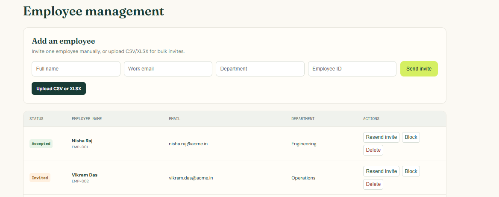
Task: Click the Department column header
Action: click(302, 119)
